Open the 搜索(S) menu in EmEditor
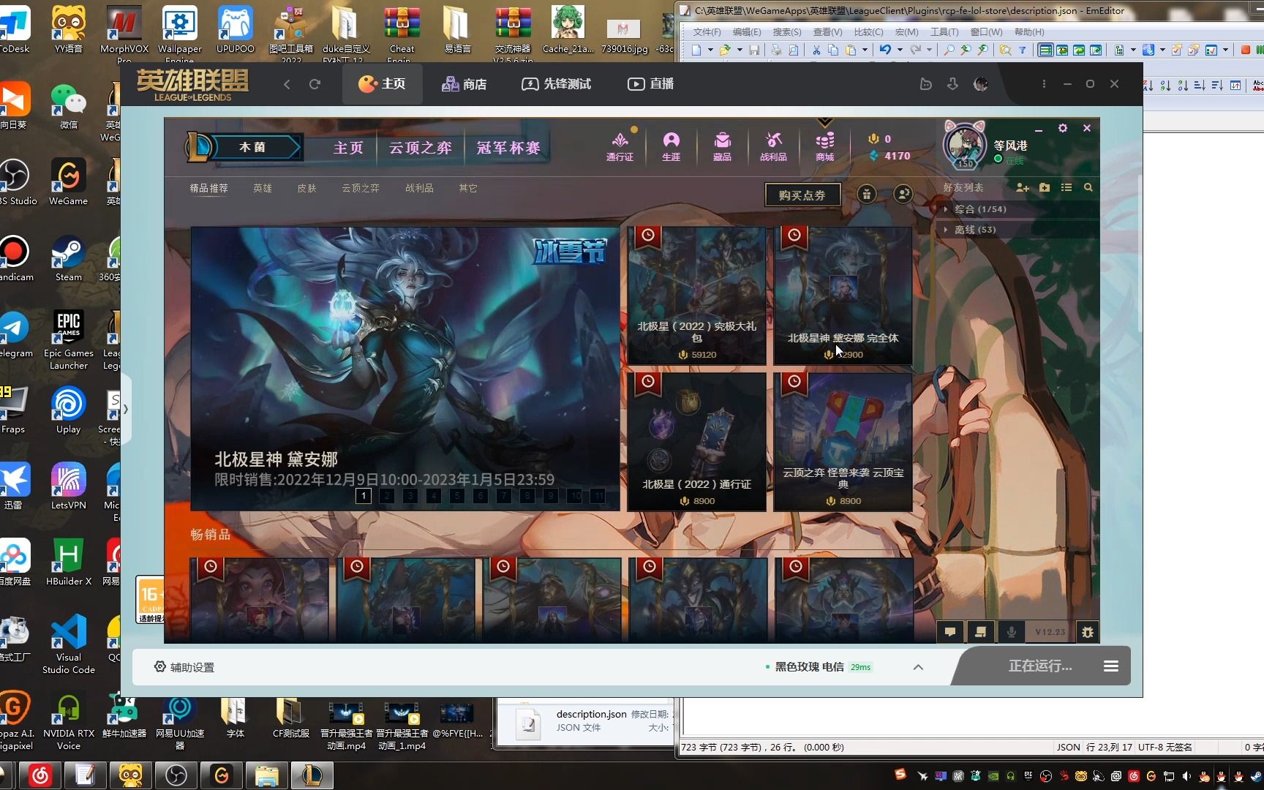Viewport: 1264px width, 790px height. coord(787,32)
